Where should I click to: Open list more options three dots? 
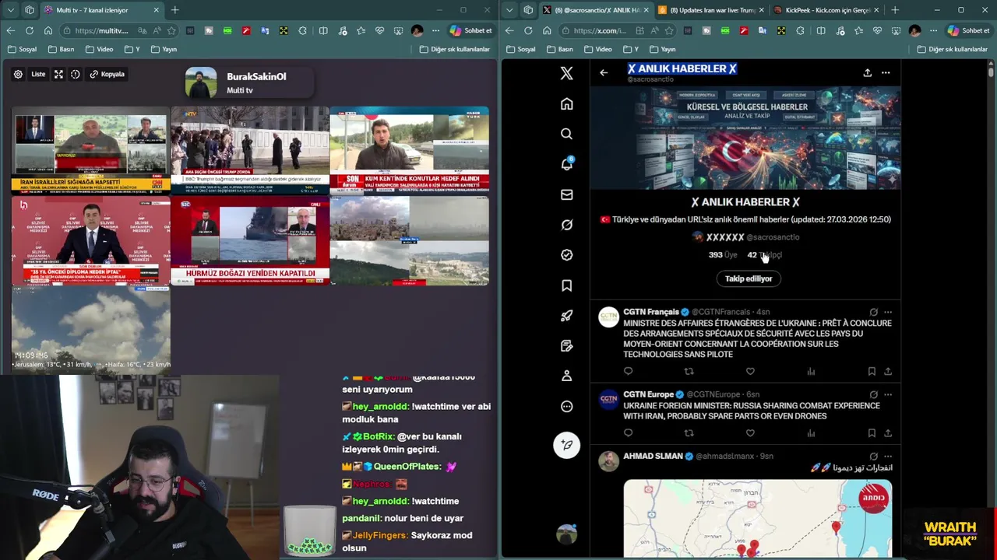[x=886, y=72]
